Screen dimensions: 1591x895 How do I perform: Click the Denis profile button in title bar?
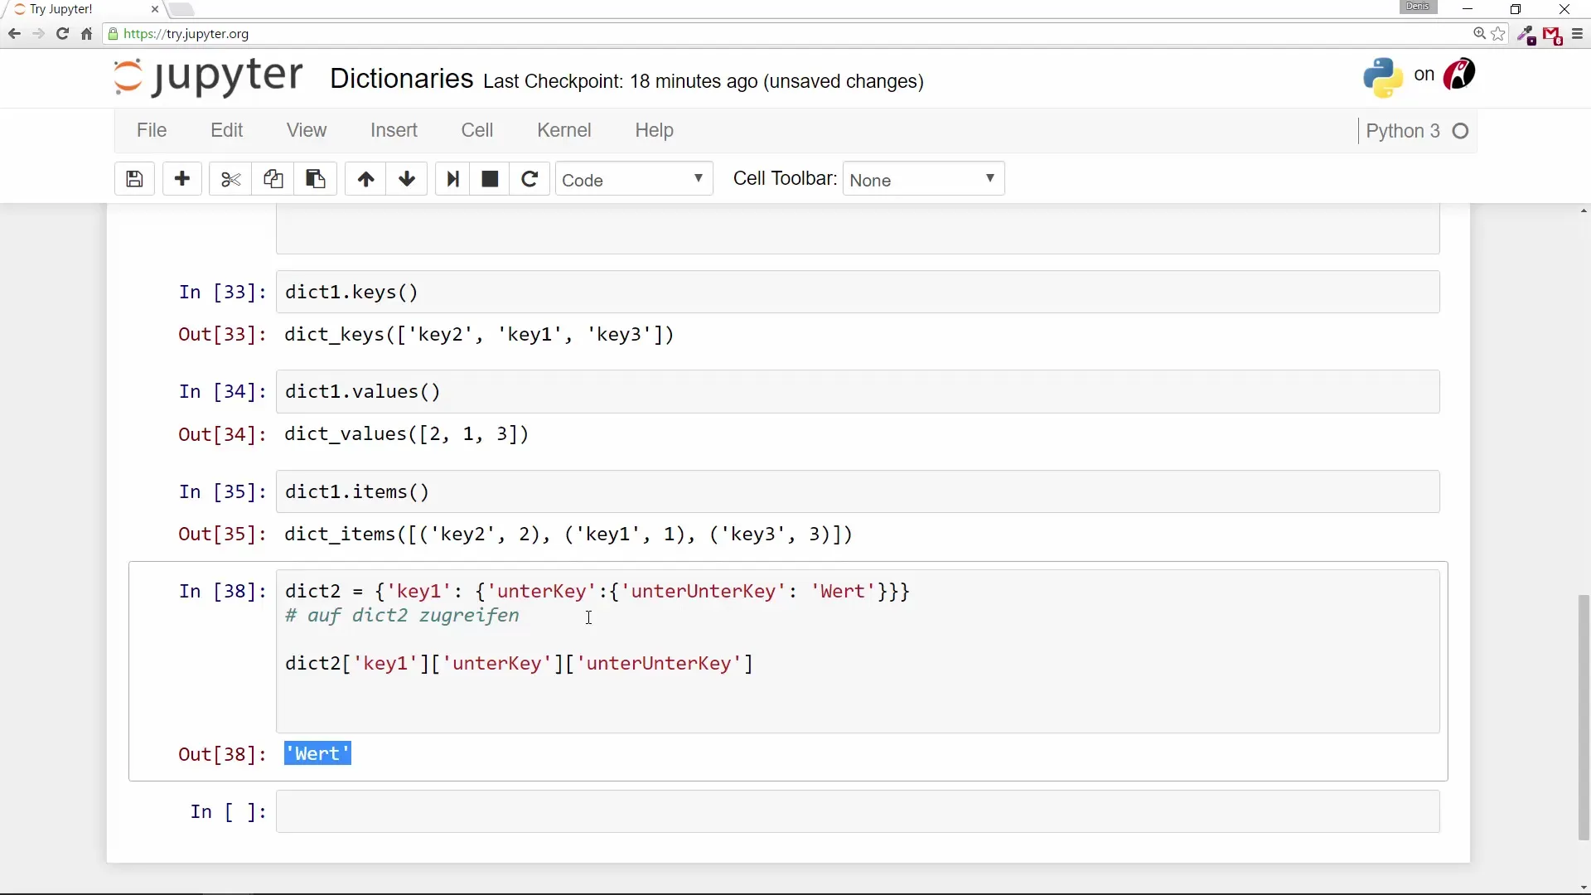coord(1418,7)
